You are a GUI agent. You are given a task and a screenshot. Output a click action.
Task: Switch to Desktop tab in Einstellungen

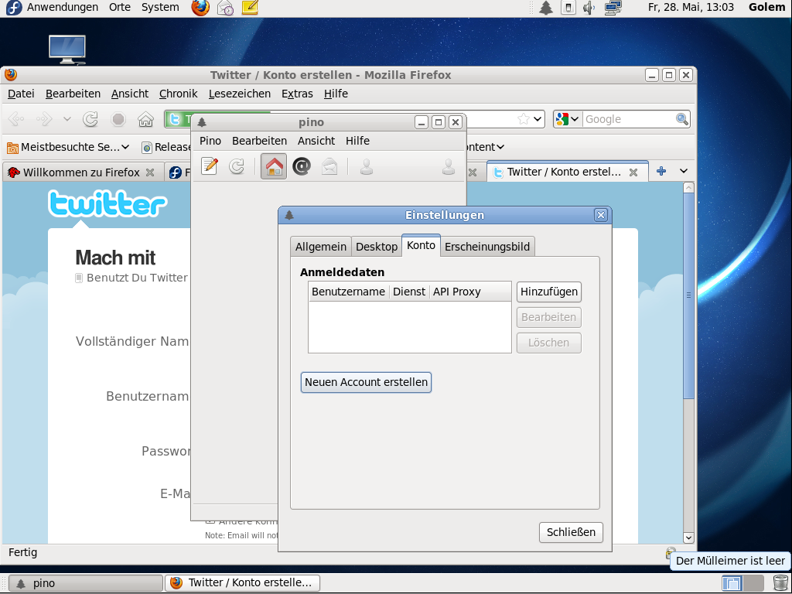(377, 247)
